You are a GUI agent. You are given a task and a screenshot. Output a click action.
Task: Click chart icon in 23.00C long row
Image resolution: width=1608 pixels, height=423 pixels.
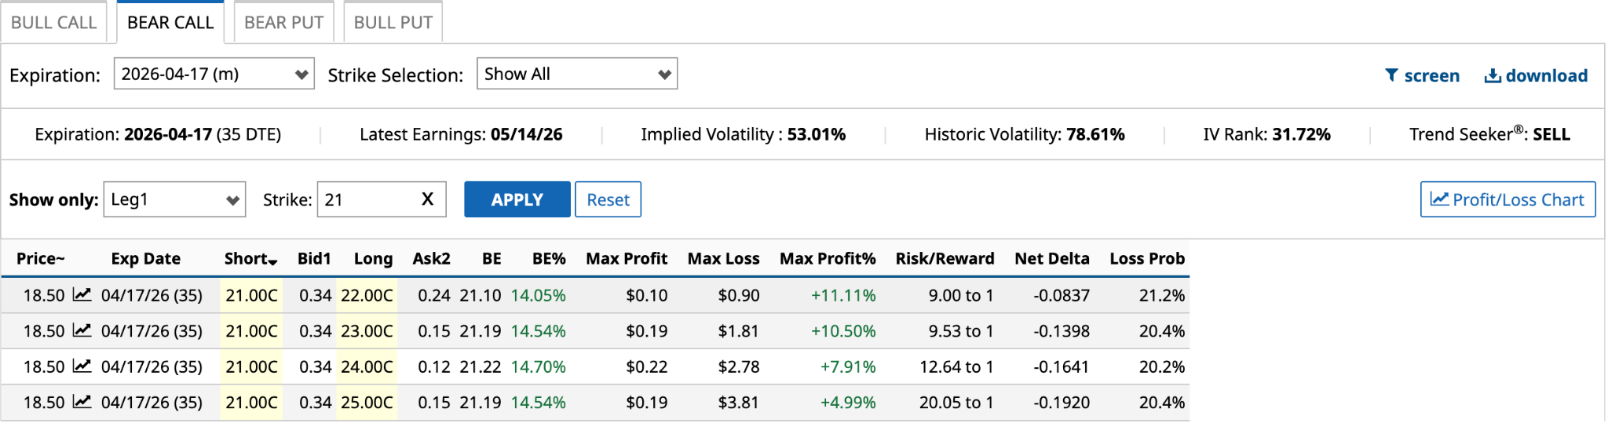coord(82,330)
